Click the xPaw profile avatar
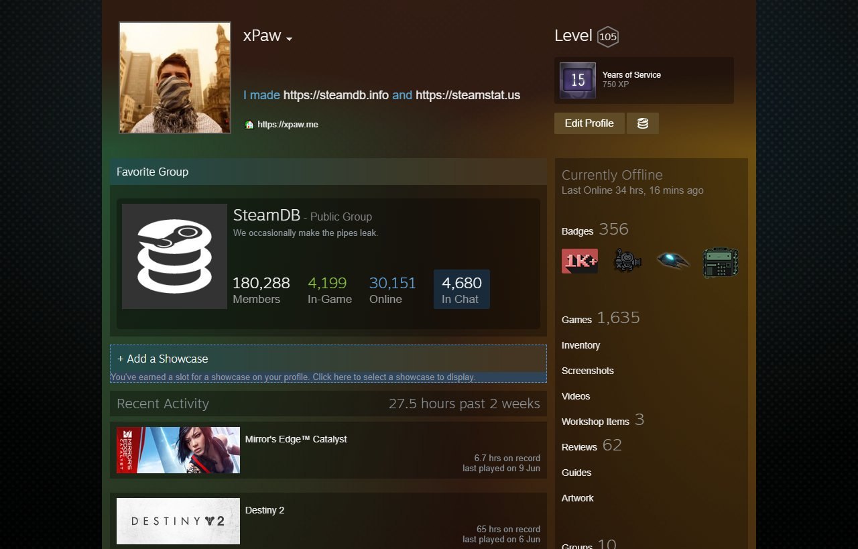 [175, 78]
